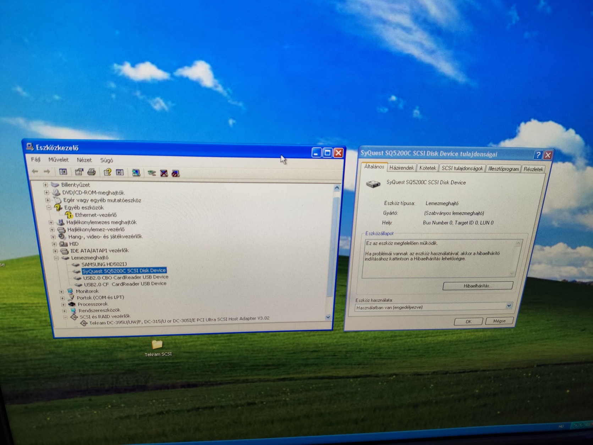Viewport: 593px width, 445px height.
Task: Click the disk drive icon in SyQuest properties
Action: pos(373,184)
